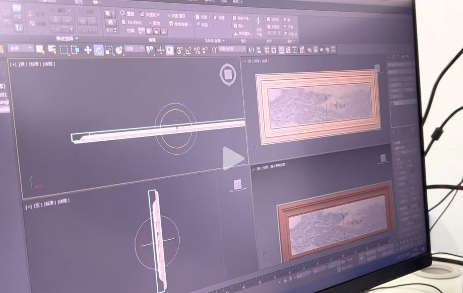
Task: Click the 快速切片 QuickSlice button
Action: [150, 14]
